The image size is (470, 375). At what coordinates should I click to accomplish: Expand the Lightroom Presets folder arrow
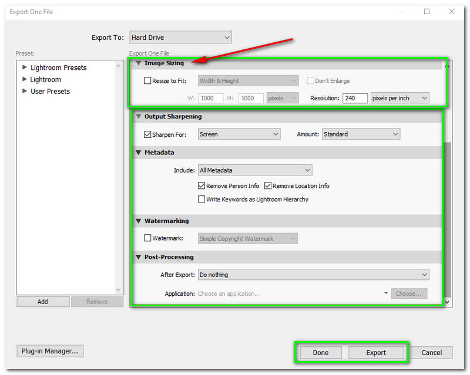pyautogui.click(x=25, y=67)
